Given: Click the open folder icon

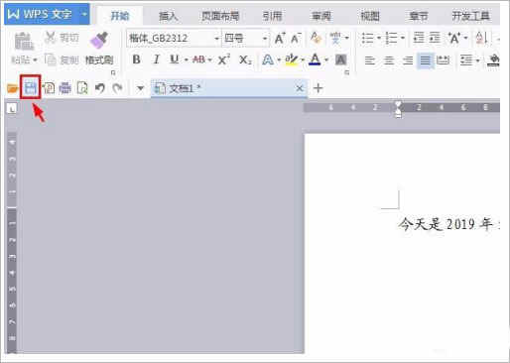Looking at the screenshot, I should point(12,88).
